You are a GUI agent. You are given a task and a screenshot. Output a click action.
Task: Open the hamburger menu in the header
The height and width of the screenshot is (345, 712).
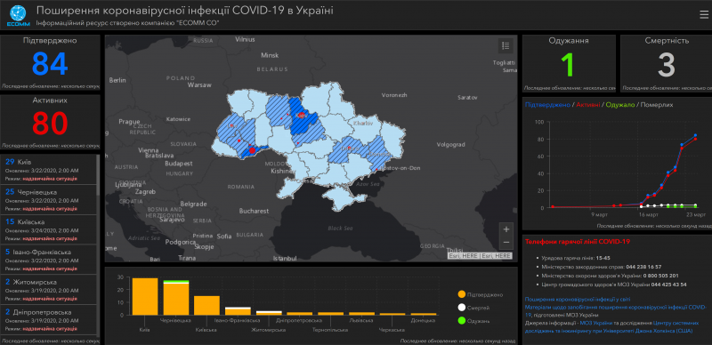pos(703,14)
